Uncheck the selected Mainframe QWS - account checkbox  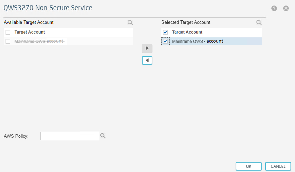tap(166, 42)
